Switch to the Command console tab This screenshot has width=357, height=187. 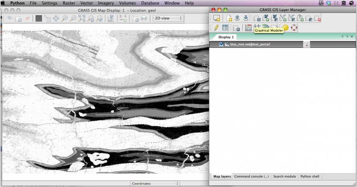tap(251, 176)
